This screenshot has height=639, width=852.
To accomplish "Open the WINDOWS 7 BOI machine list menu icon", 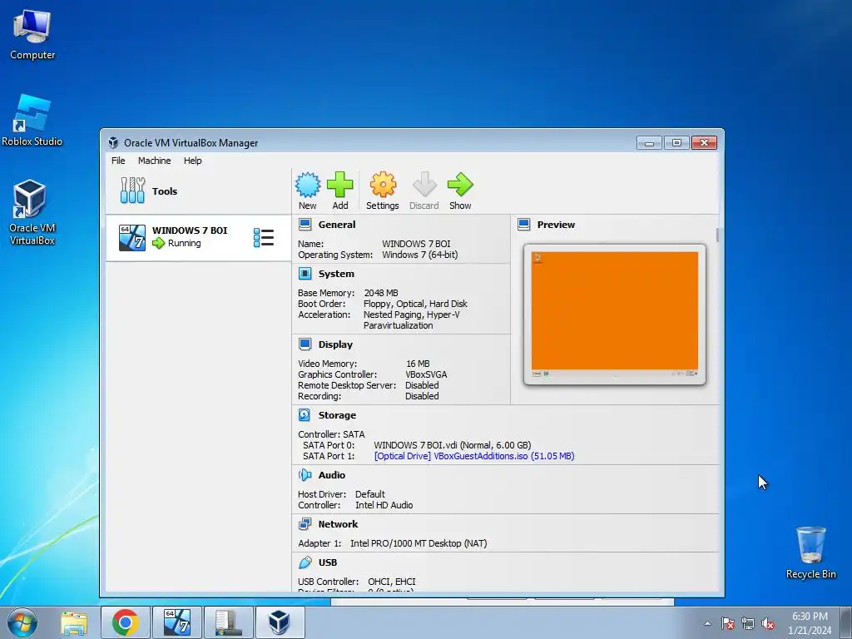I will point(264,237).
